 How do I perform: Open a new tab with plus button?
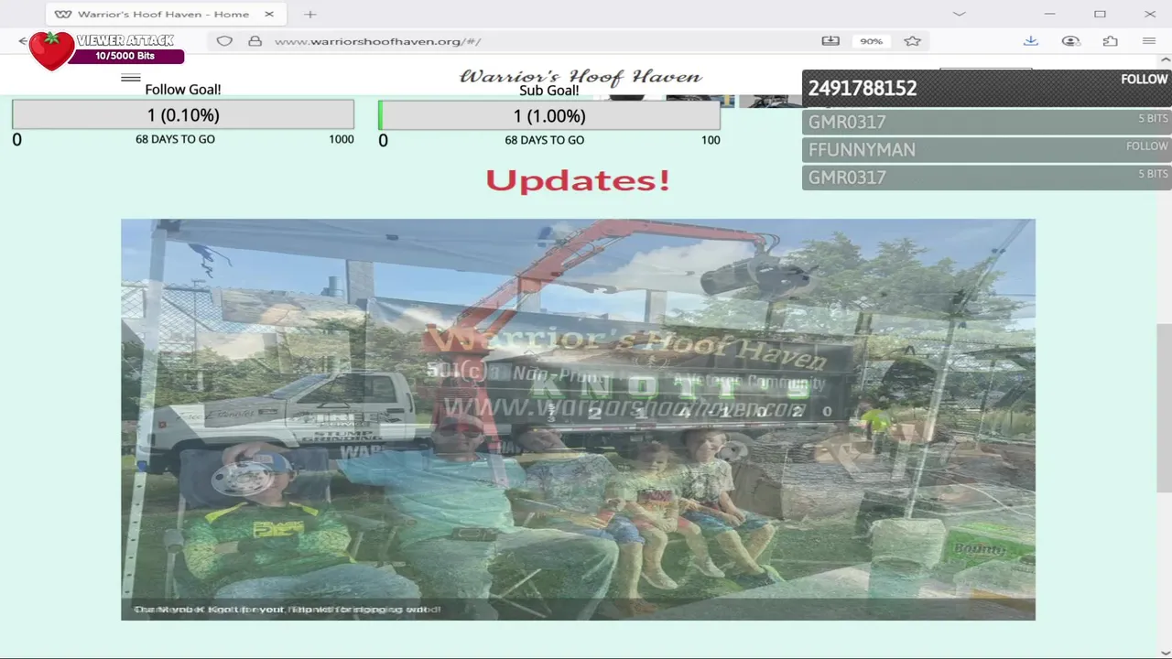click(310, 15)
